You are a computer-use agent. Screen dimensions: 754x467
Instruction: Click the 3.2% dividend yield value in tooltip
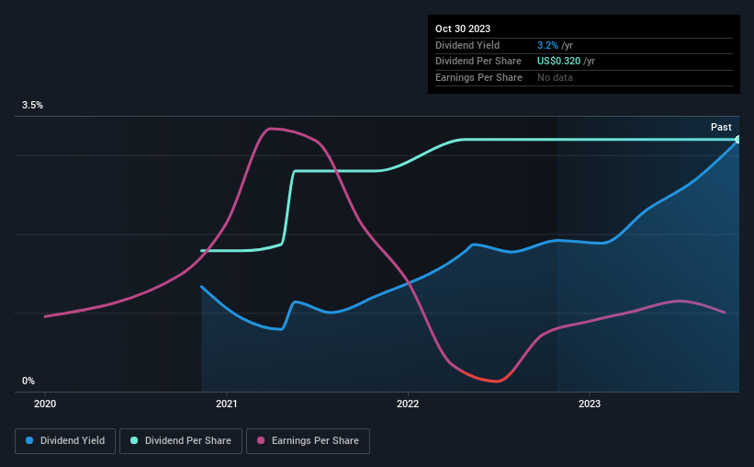pos(547,45)
